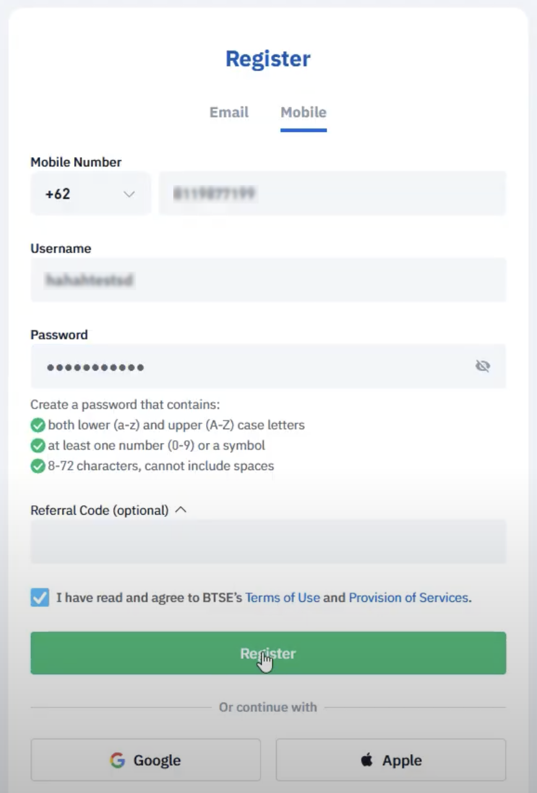Click green checkmark beside number or symbol rule
537x793 pixels.
(38, 445)
